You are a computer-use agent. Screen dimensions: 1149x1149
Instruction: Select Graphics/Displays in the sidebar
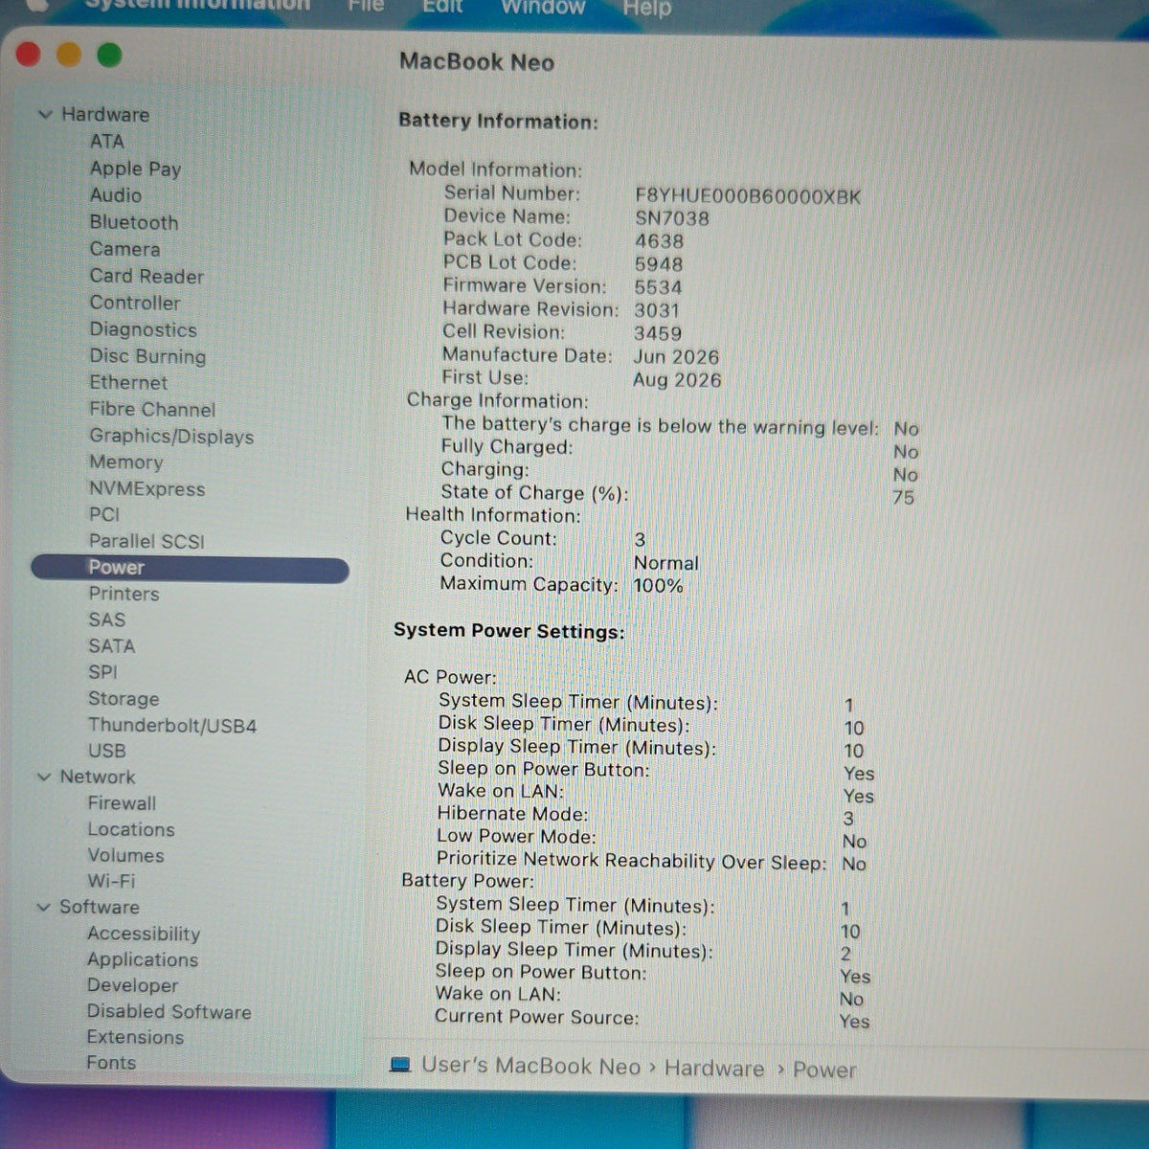pyautogui.click(x=171, y=436)
